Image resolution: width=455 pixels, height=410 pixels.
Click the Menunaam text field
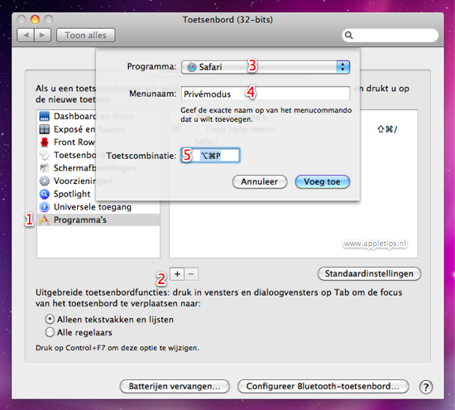point(266,94)
